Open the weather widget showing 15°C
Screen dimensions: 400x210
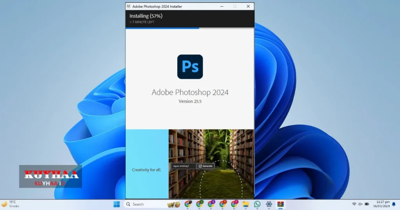click(10, 204)
